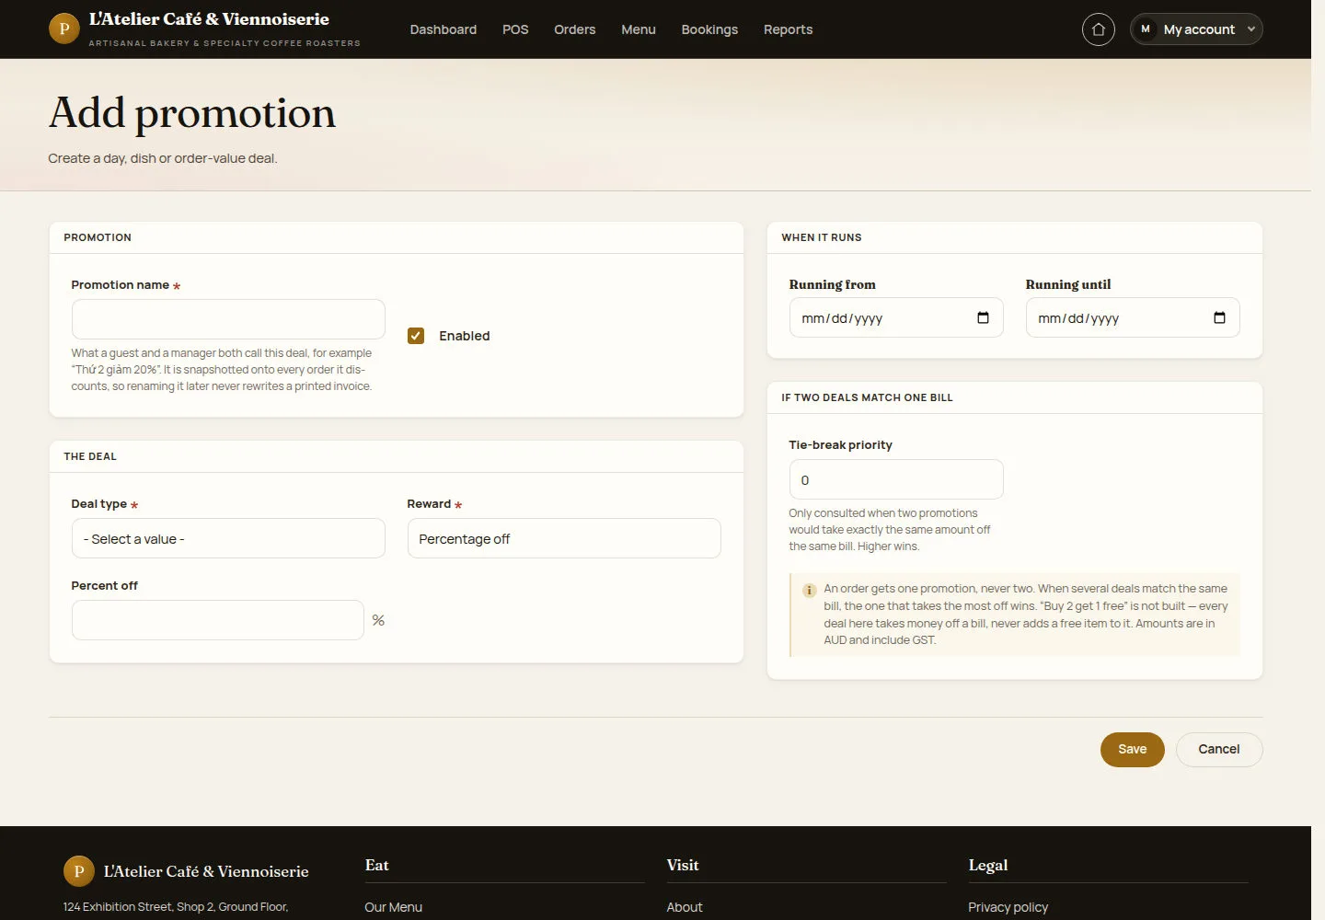
Task: Switch to the Menu nav item
Action: (639, 29)
